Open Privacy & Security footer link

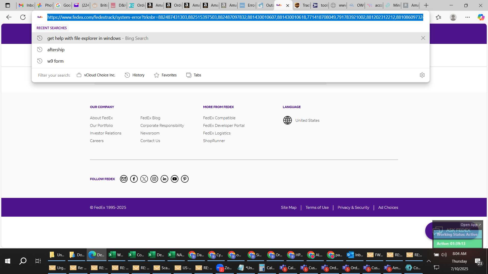[353, 208]
